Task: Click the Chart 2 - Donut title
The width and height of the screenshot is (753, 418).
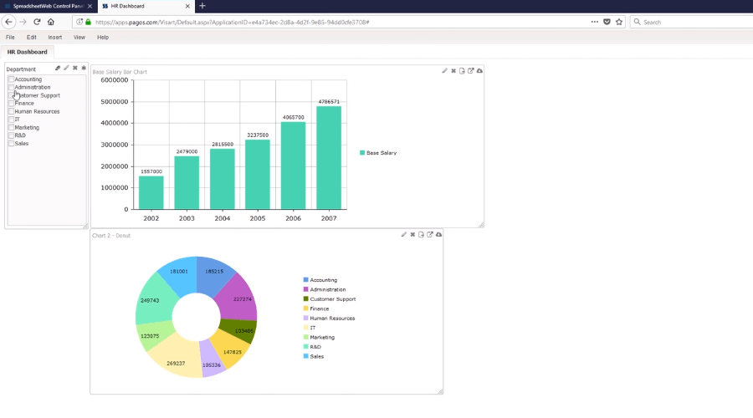Action: (111, 236)
